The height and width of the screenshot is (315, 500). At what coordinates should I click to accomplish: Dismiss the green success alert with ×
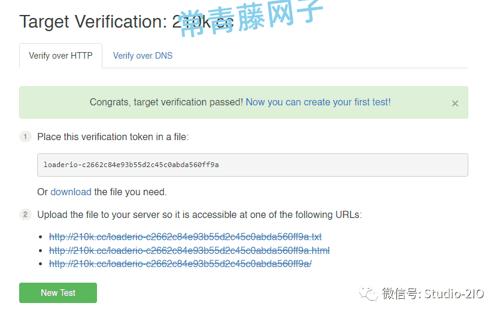[454, 103]
